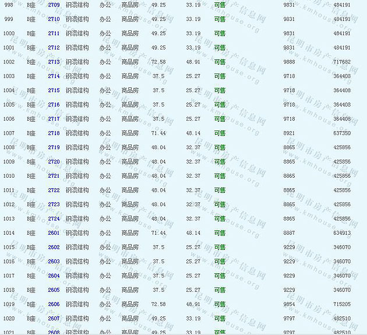
Task: Click the 2607 room link
Action: 54,319
